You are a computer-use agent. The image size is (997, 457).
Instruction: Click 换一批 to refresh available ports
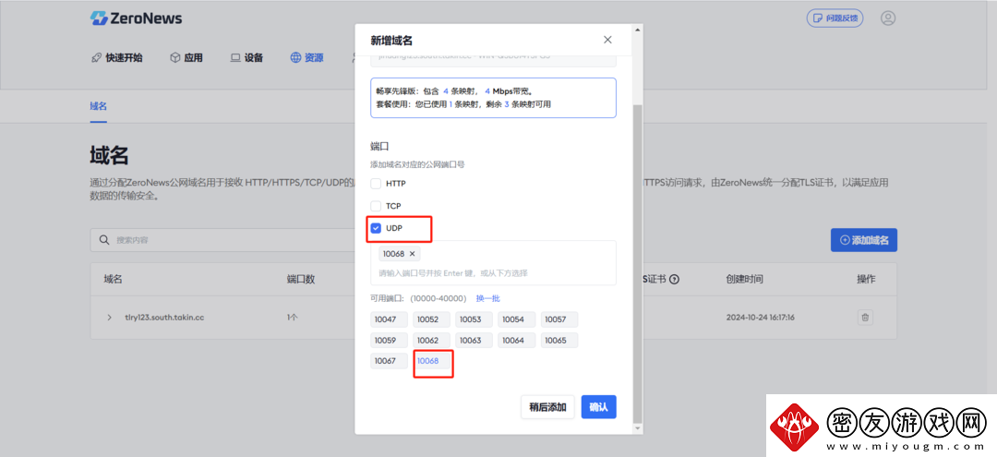tap(488, 298)
